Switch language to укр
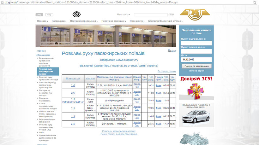 (x=39, y=15)
